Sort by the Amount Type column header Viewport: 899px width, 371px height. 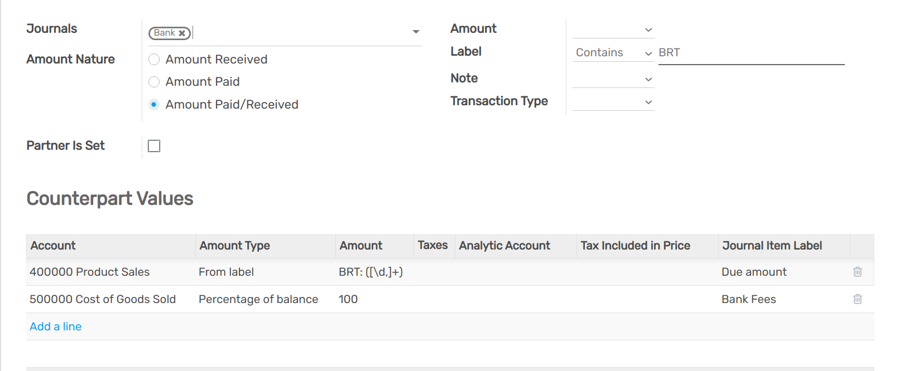click(265, 246)
